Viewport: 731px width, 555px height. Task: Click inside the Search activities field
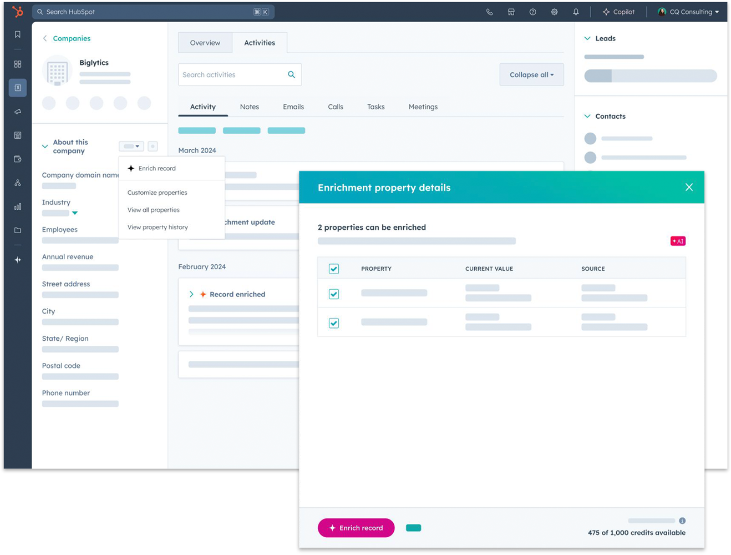[233, 74]
